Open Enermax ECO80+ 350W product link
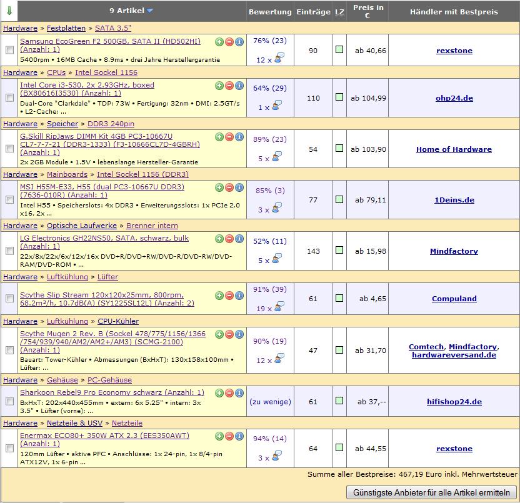520x503 pixels. pos(104,440)
